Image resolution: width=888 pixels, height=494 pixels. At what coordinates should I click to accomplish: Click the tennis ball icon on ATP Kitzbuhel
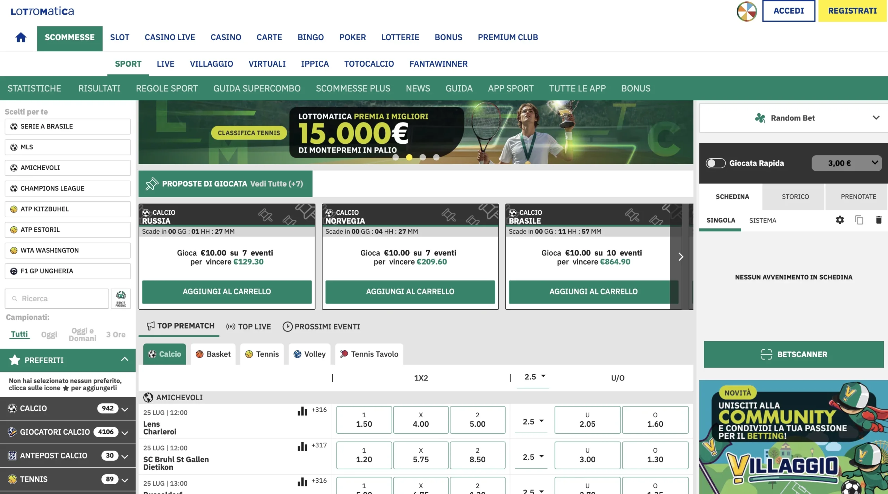click(14, 209)
